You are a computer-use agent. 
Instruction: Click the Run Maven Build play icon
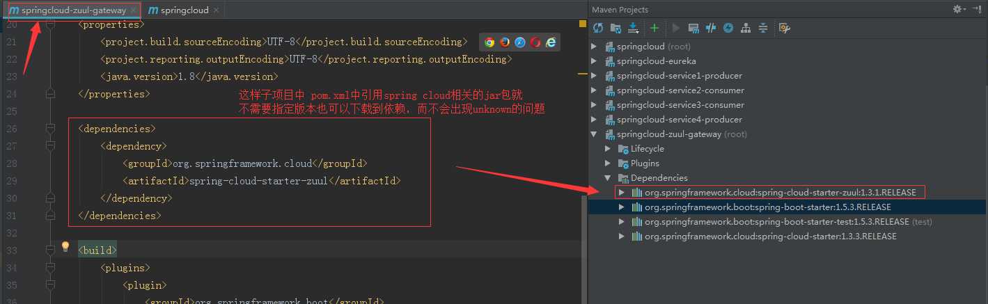[x=675, y=28]
